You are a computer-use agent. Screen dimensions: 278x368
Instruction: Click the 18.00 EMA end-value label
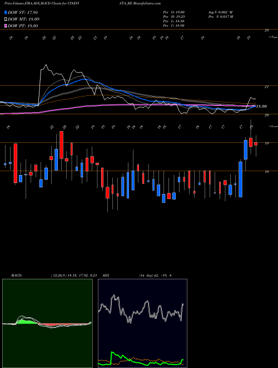tap(261, 106)
